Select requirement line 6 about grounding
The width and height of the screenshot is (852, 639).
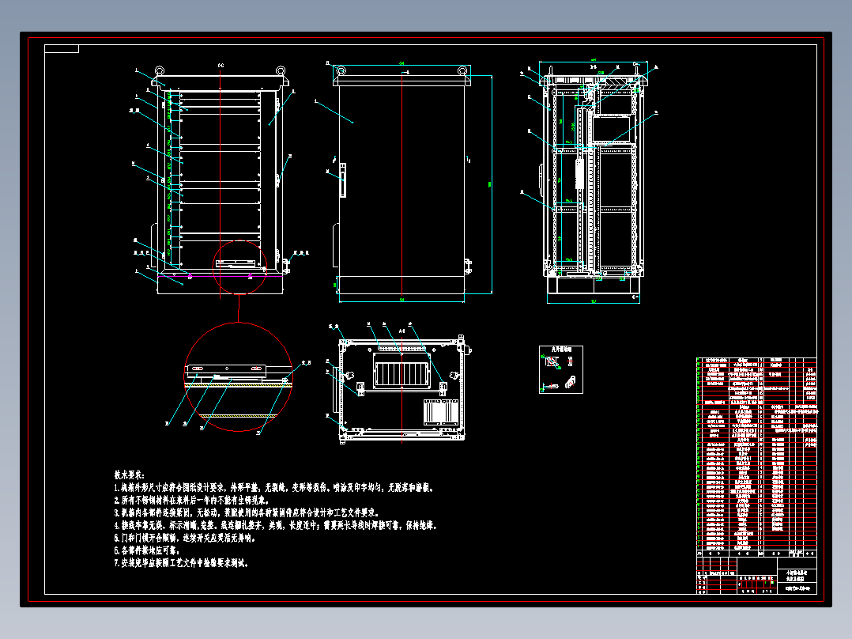147,550
